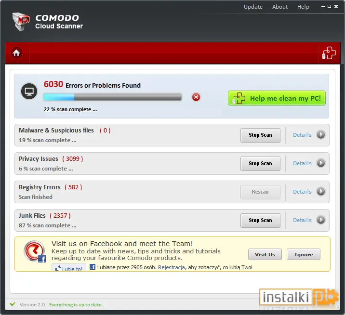Expand Privacy Issues details arrow

coord(321,163)
